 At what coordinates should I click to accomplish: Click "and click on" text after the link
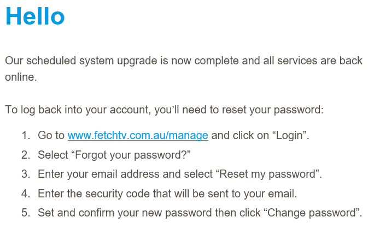240,135
